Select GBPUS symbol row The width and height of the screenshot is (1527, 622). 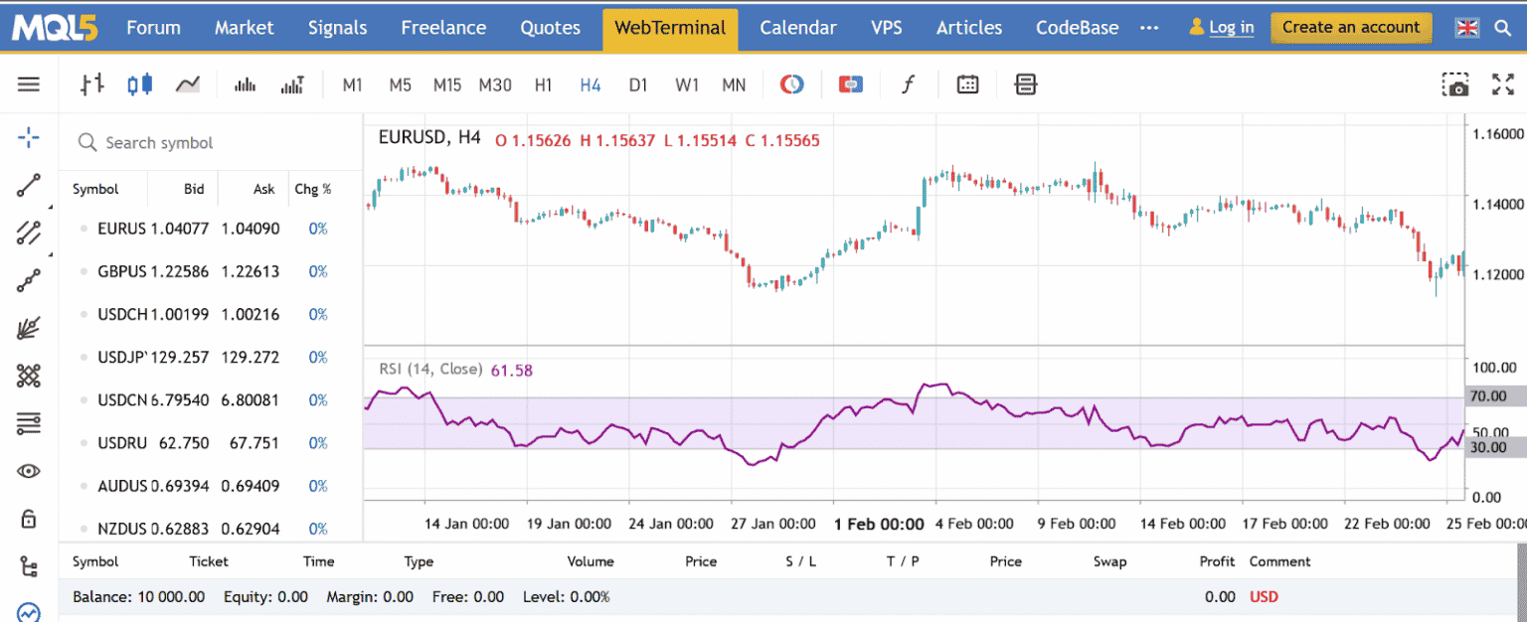pyautogui.click(x=211, y=271)
